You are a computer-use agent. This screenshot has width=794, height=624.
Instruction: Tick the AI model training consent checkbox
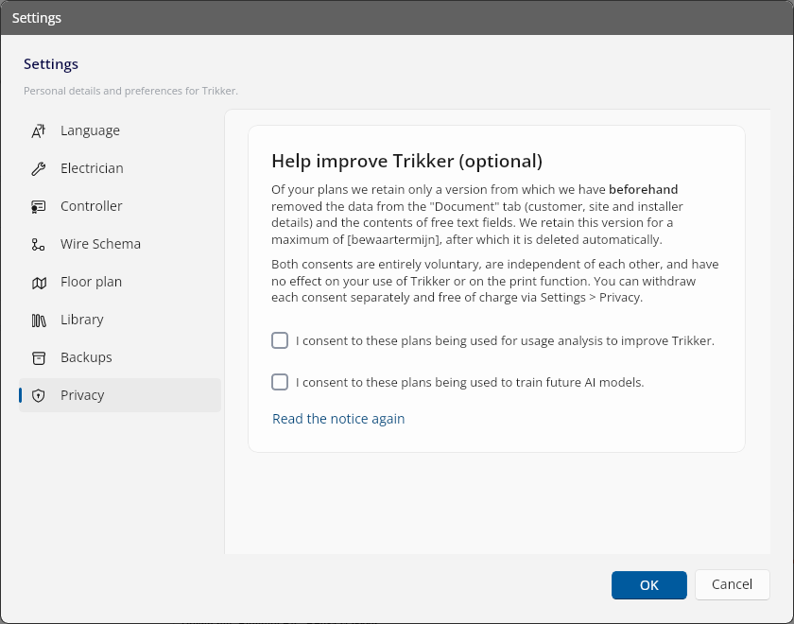coord(280,382)
